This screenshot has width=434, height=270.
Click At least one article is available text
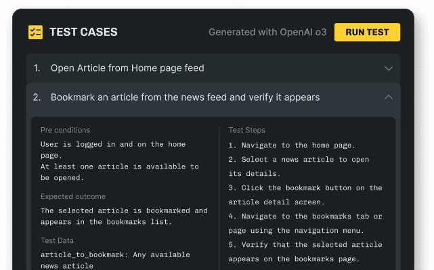click(x=120, y=172)
